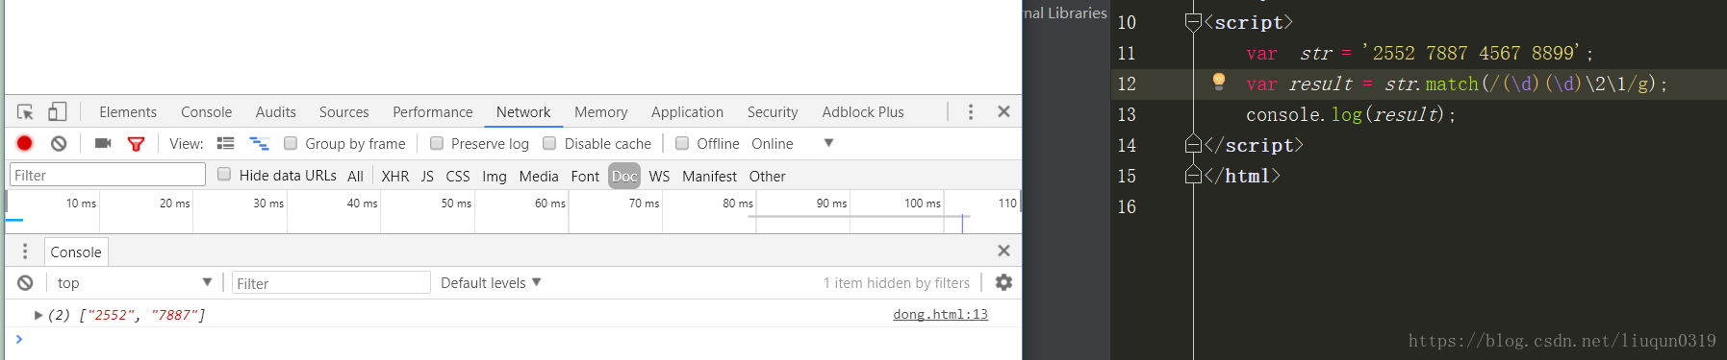
Task: Expand the logged array result in console
Action: tap(38, 315)
